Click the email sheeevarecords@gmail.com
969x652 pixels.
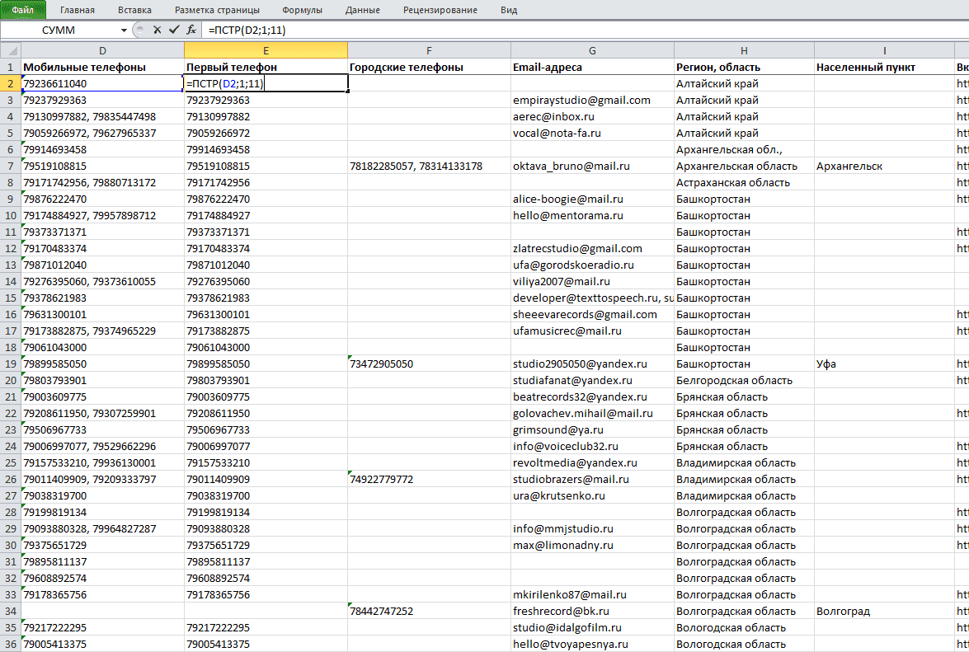point(585,314)
